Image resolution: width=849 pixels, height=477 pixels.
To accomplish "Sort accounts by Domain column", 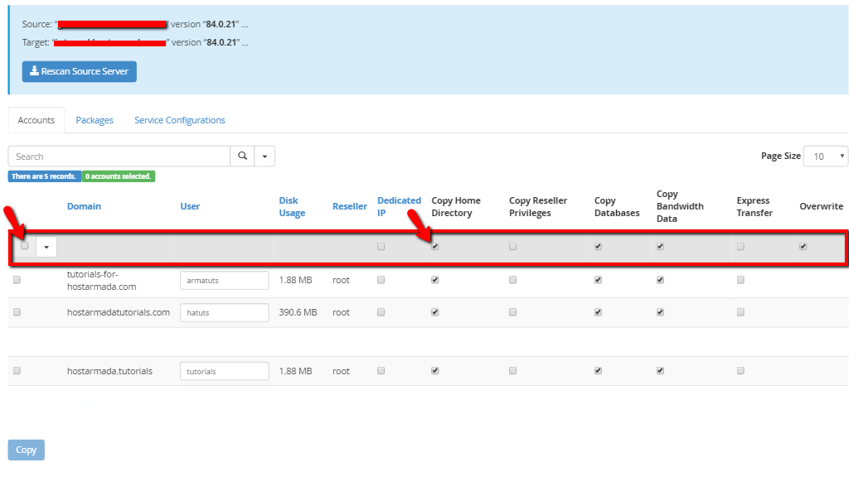I will point(84,206).
